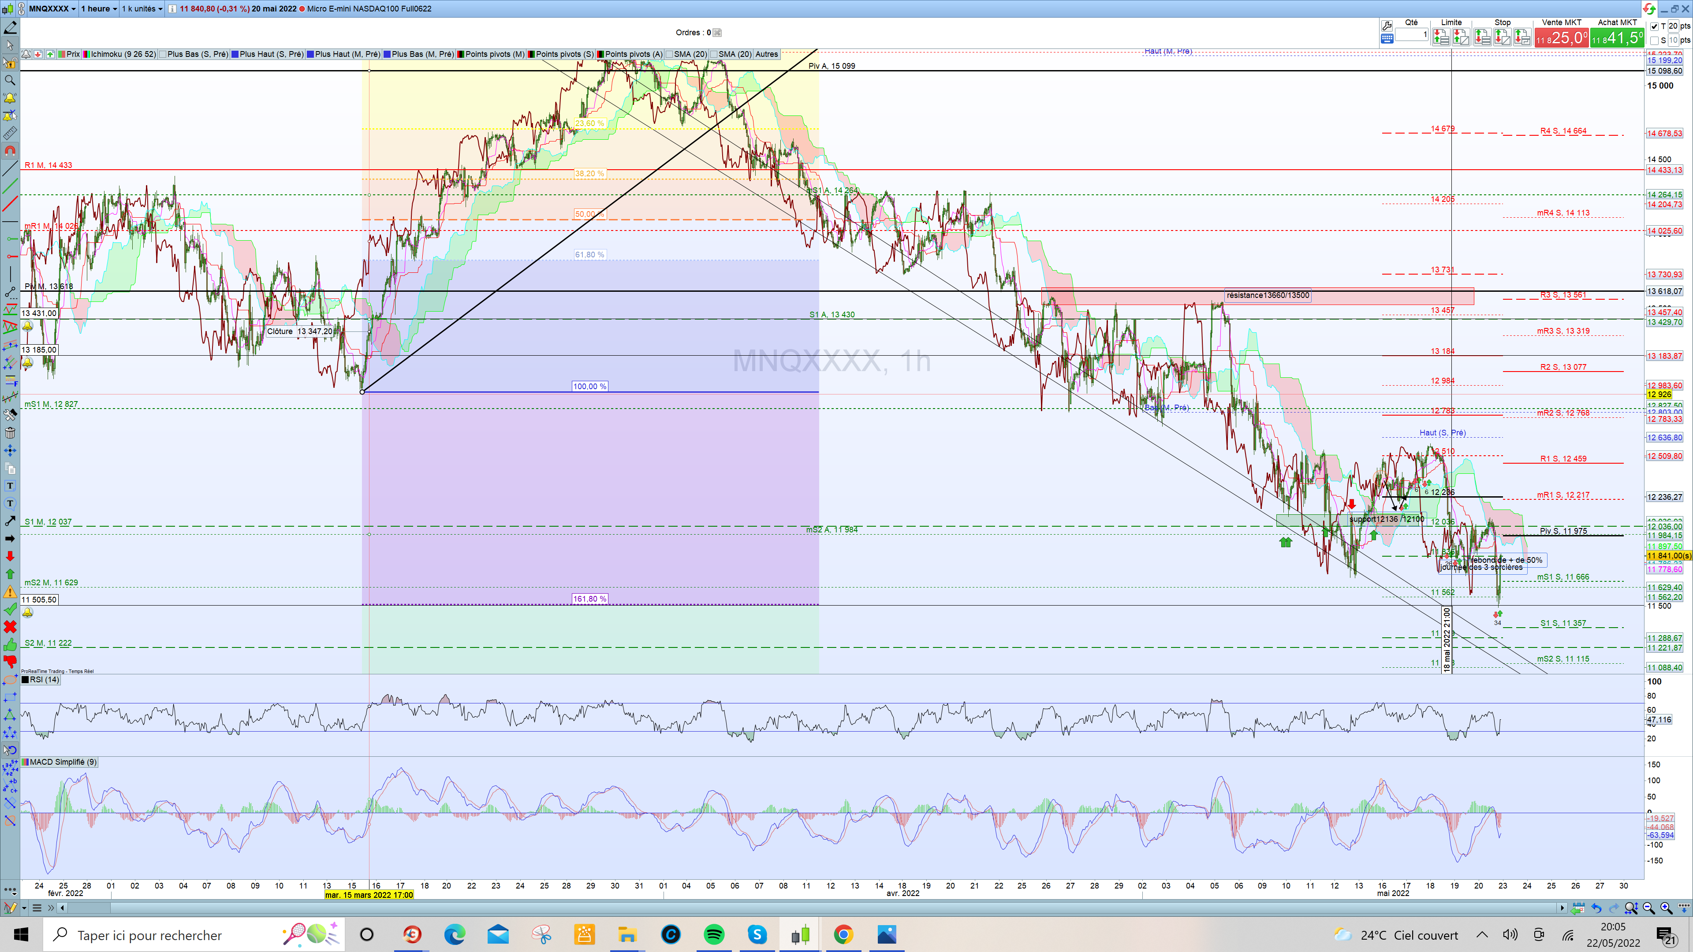This screenshot has width=1693, height=952.
Task: Expand the 1 heure timeframe dropdown
Action: (x=99, y=8)
